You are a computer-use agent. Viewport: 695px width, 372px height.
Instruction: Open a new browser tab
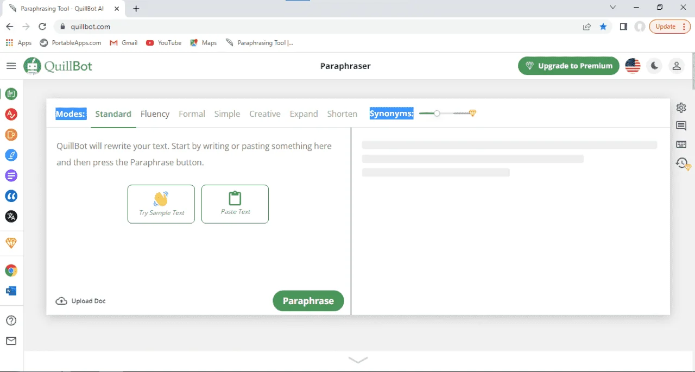tap(136, 9)
